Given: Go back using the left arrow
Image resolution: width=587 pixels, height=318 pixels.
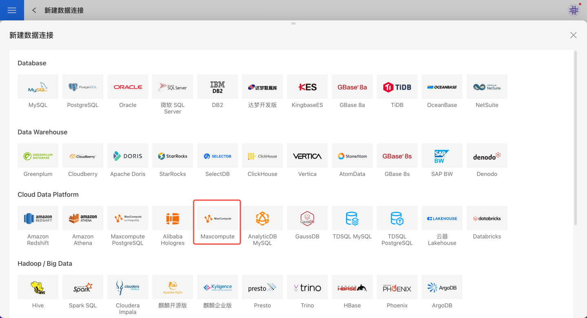Looking at the screenshot, I should tap(34, 10).
